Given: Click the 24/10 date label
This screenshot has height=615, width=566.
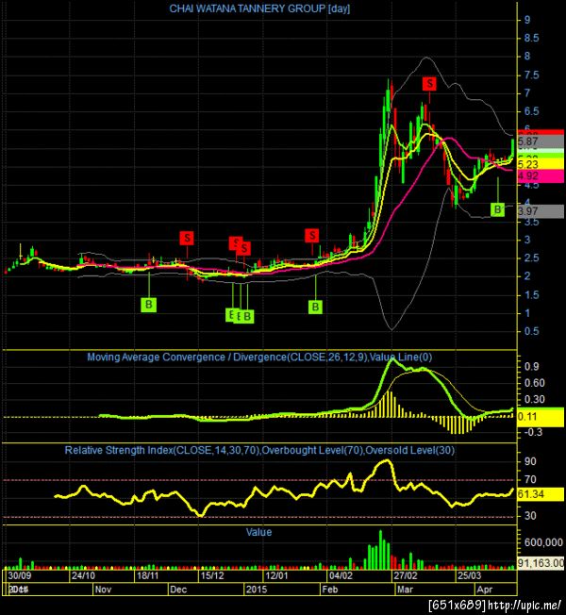Looking at the screenshot, I should (83, 575).
